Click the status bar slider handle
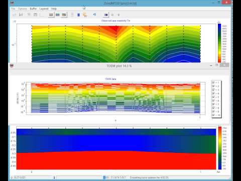This screenshot has width=241, height=181. pyautogui.click(x=54, y=177)
